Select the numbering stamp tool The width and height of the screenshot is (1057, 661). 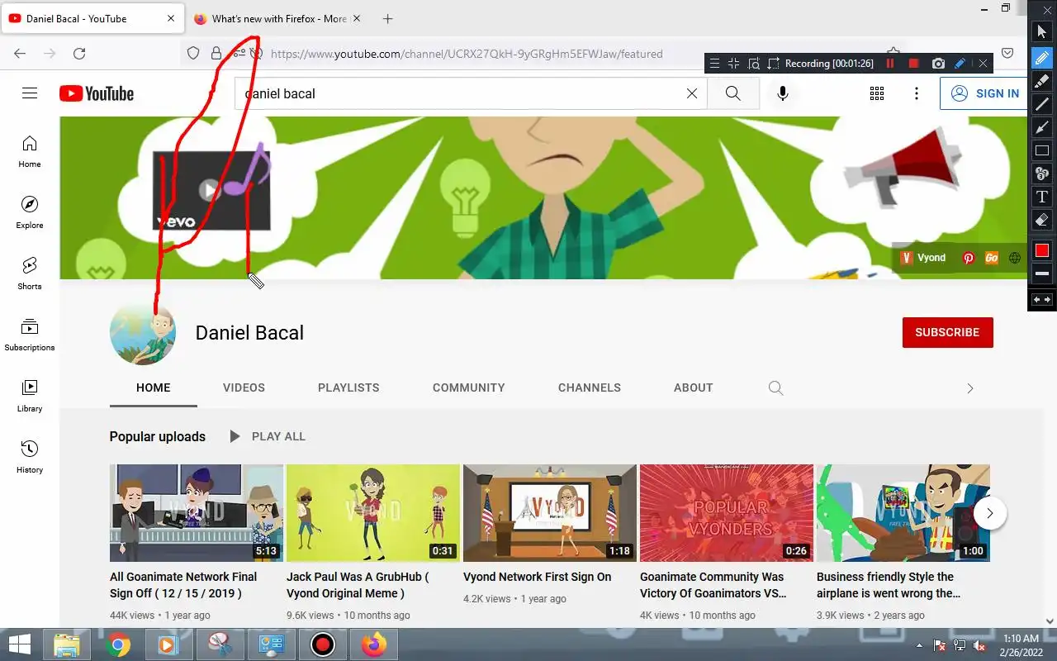1042,174
